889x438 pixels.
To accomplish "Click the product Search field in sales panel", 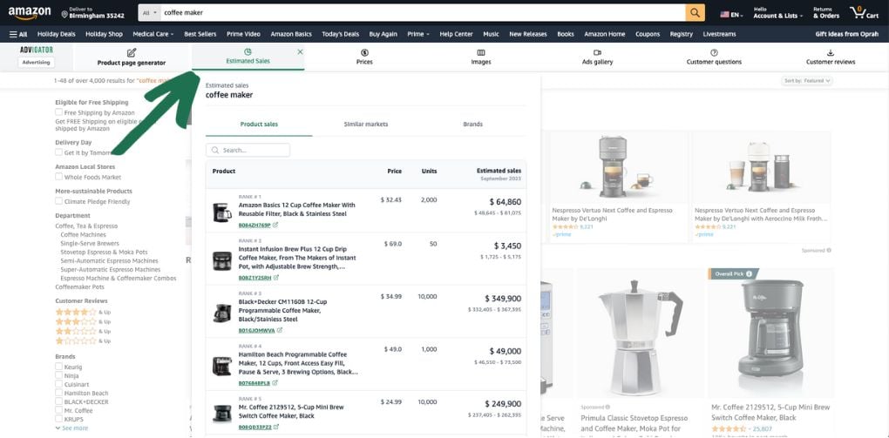I will tap(248, 150).
